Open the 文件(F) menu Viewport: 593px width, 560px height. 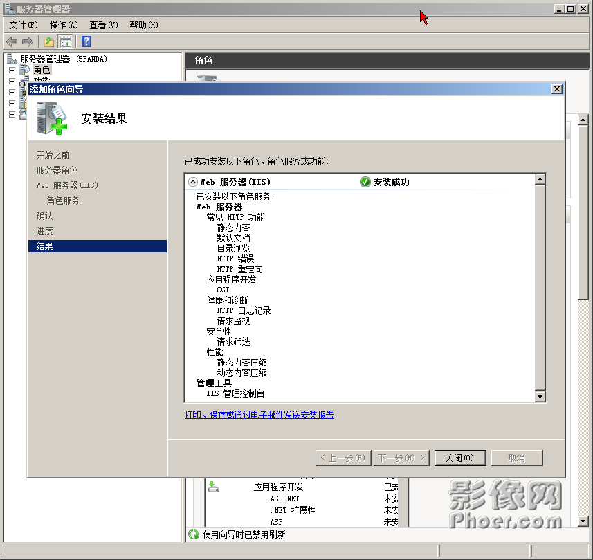point(24,25)
